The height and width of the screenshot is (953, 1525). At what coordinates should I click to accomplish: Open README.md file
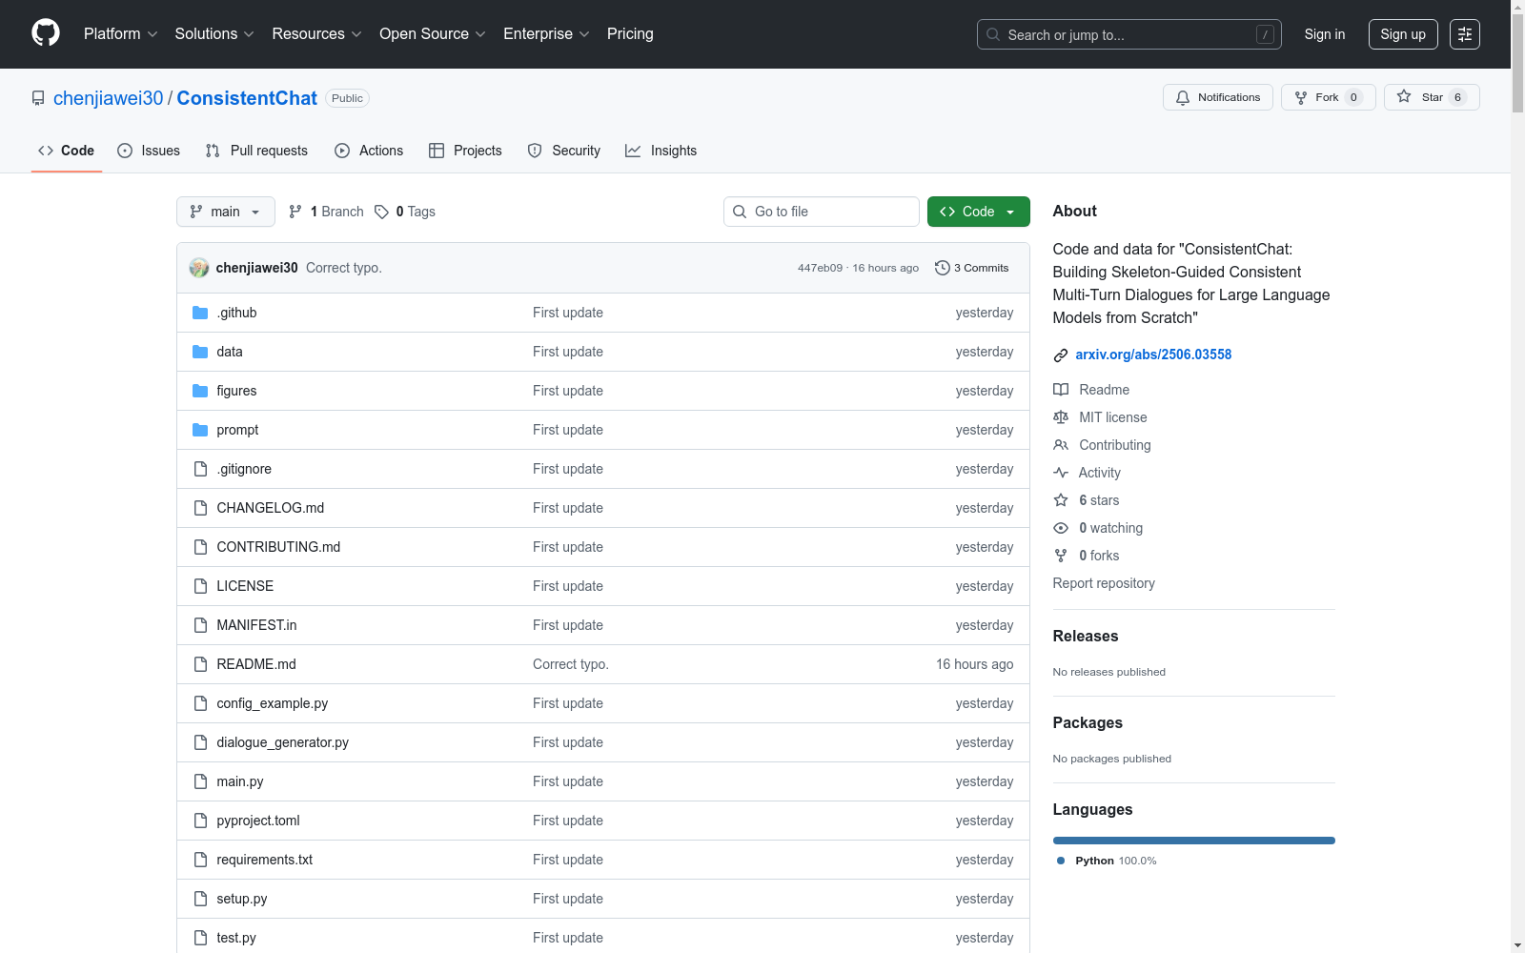(x=256, y=664)
